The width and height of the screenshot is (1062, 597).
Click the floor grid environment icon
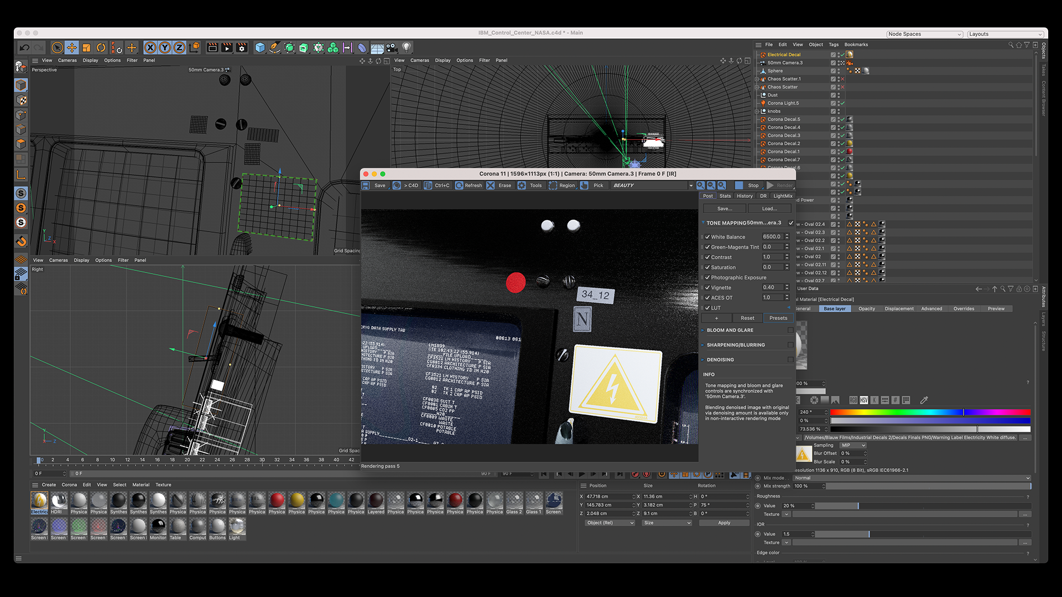(377, 48)
